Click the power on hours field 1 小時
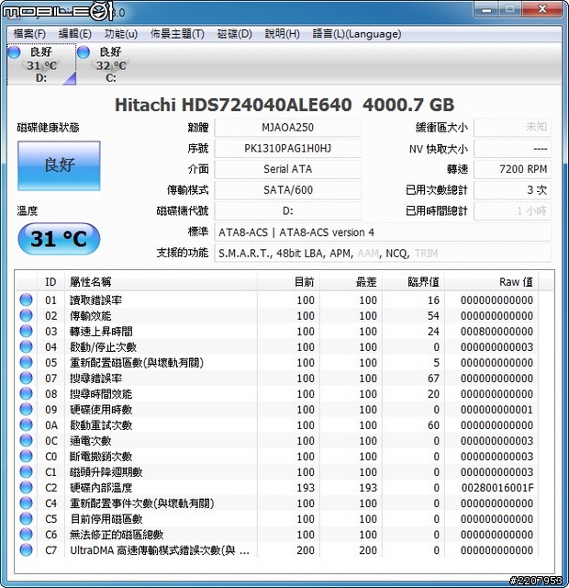Viewport: 569px width, 588px height. tap(512, 211)
